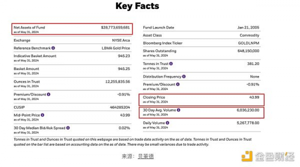The image size is (300, 167).
Task: Click Ounces in Trust value 12,255,835.56
Action: click(x=118, y=82)
